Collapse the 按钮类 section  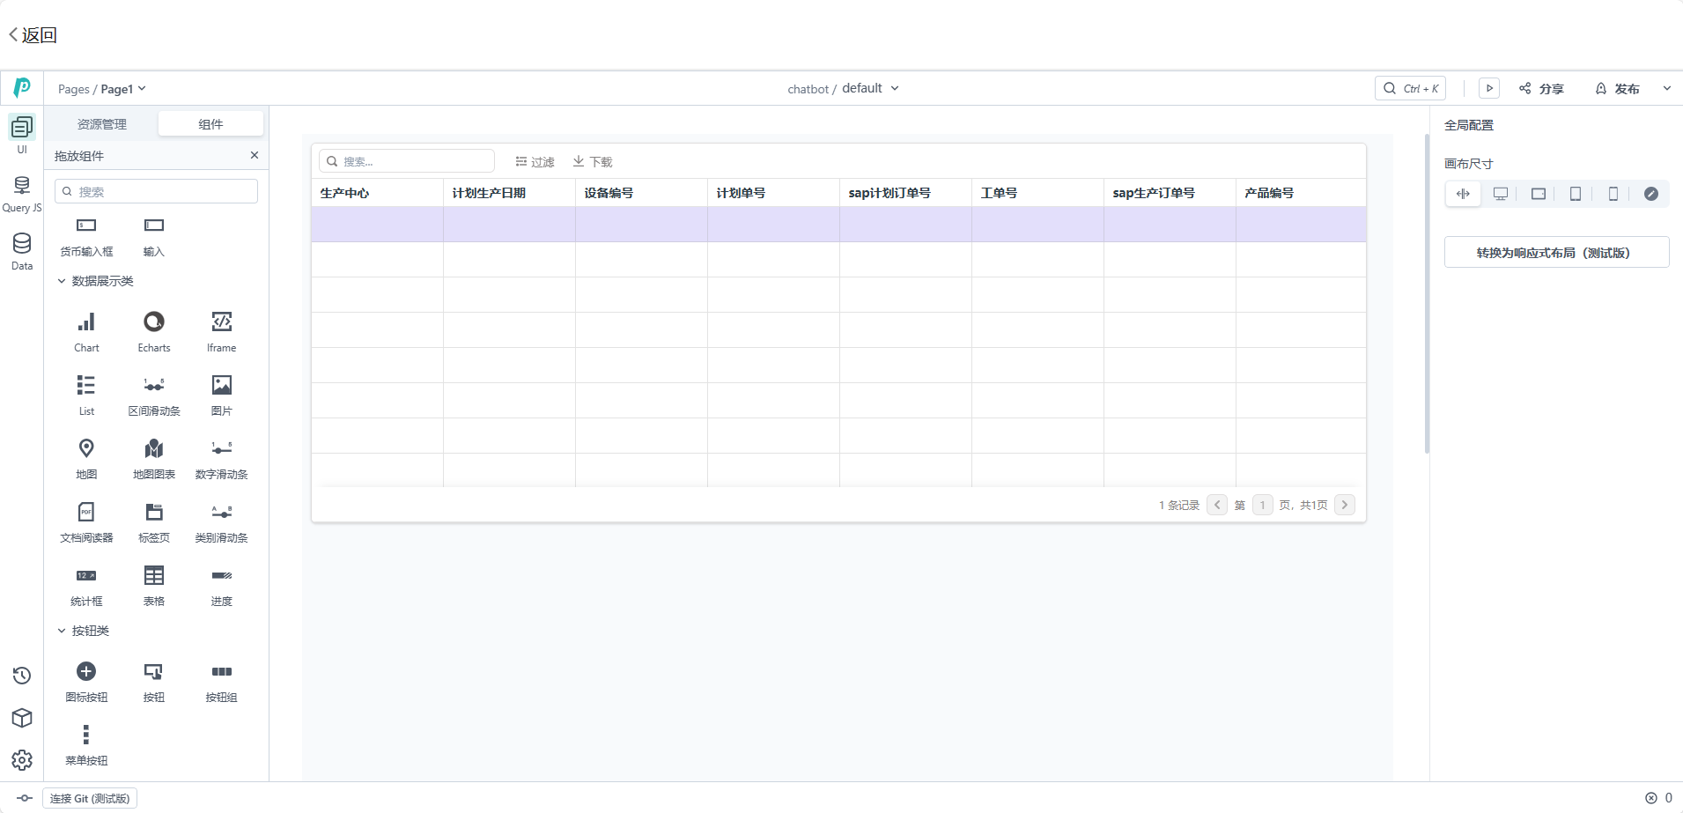pyautogui.click(x=62, y=631)
